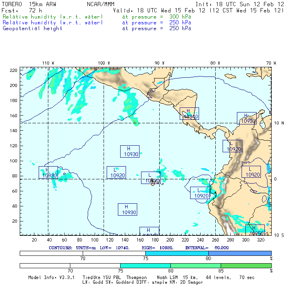Screen dimensions: 286x286
Task: Click the 'Noah LSM' text
Action: [x=167, y=277]
